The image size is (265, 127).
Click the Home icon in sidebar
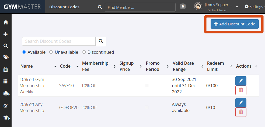(6, 22)
